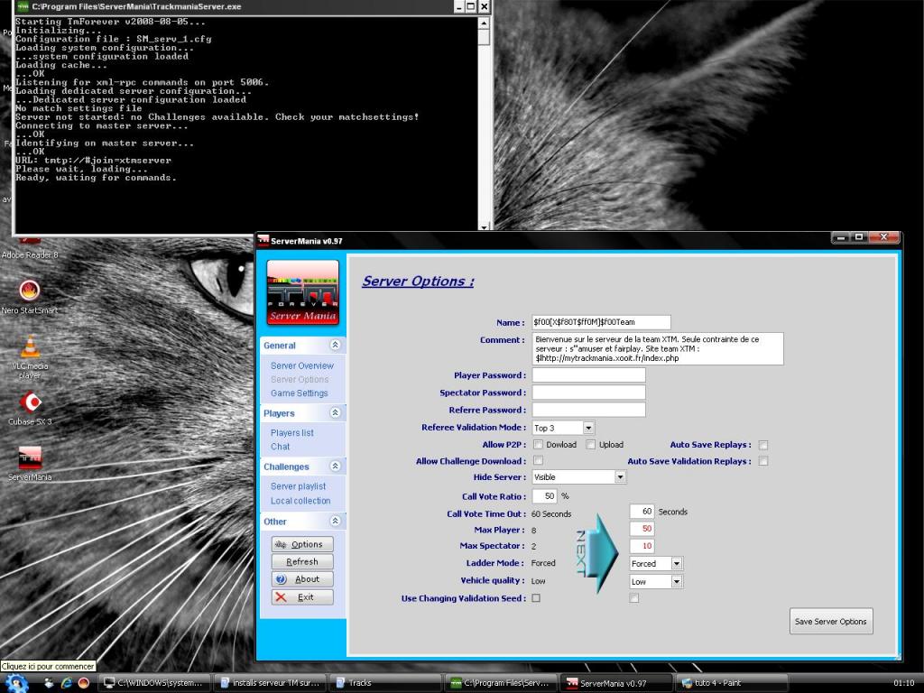Click Server Options sidebar entry
Image resolution: width=924 pixels, height=693 pixels.
[x=300, y=380]
